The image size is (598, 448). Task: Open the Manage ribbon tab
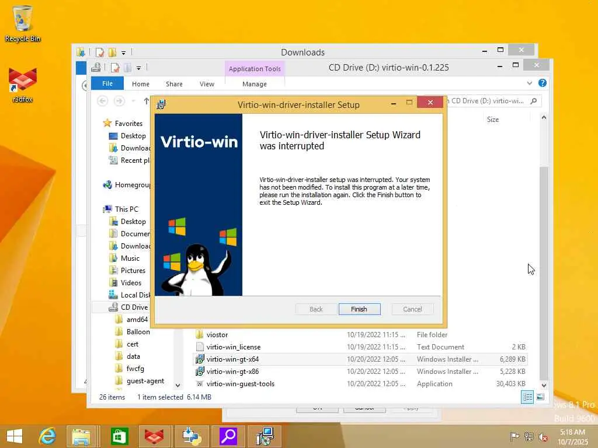click(255, 84)
